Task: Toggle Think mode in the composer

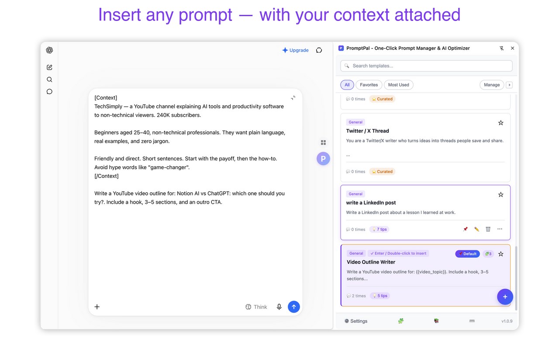Action: [x=256, y=307]
